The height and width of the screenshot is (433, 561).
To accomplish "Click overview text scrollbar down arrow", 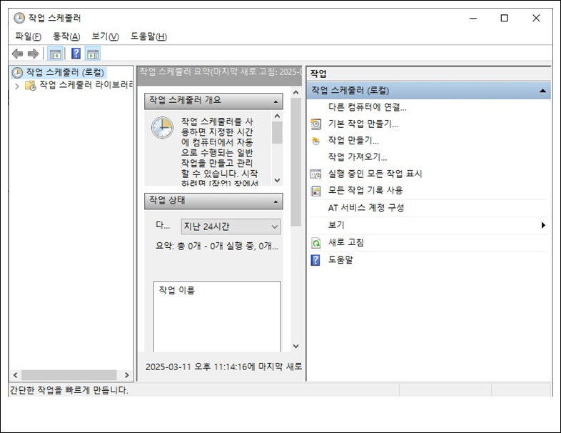I will click(277, 180).
